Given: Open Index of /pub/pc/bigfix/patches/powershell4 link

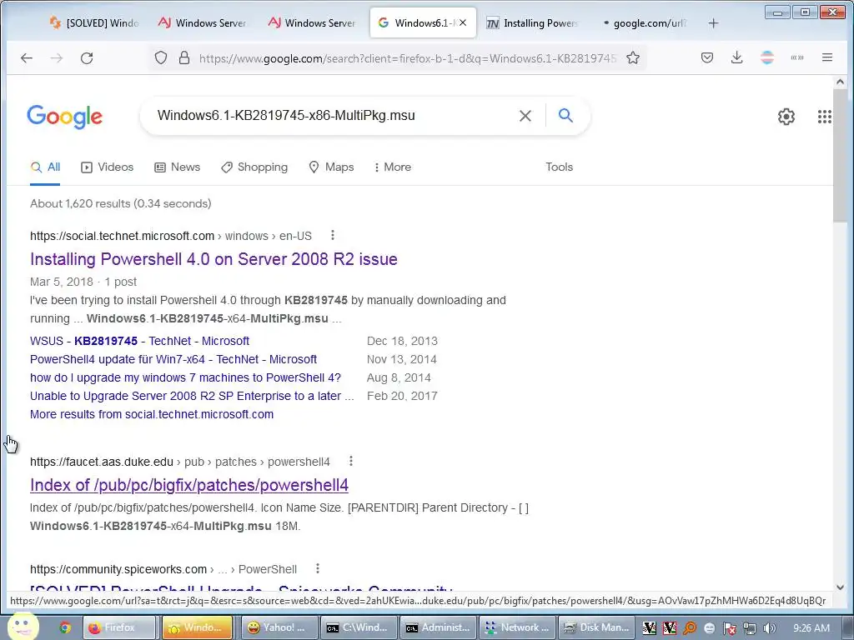Looking at the screenshot, I should coord(189,485).
